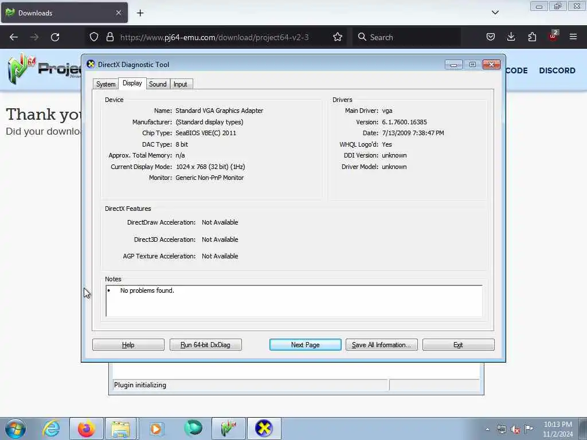
Task: Click the site security padlock icon
Action: [x=109, y=37]
